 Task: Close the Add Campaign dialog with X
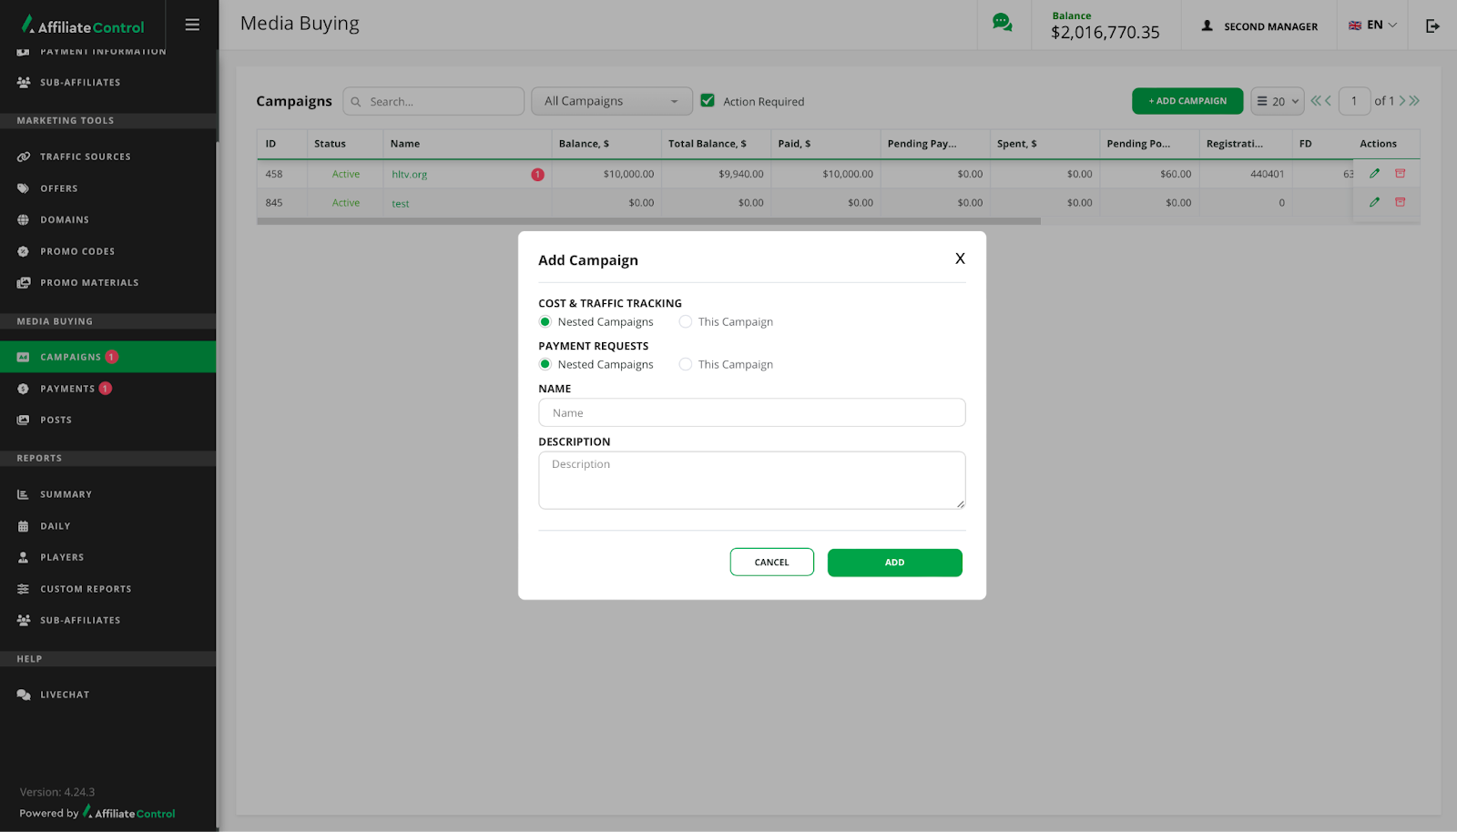point(960,259)
